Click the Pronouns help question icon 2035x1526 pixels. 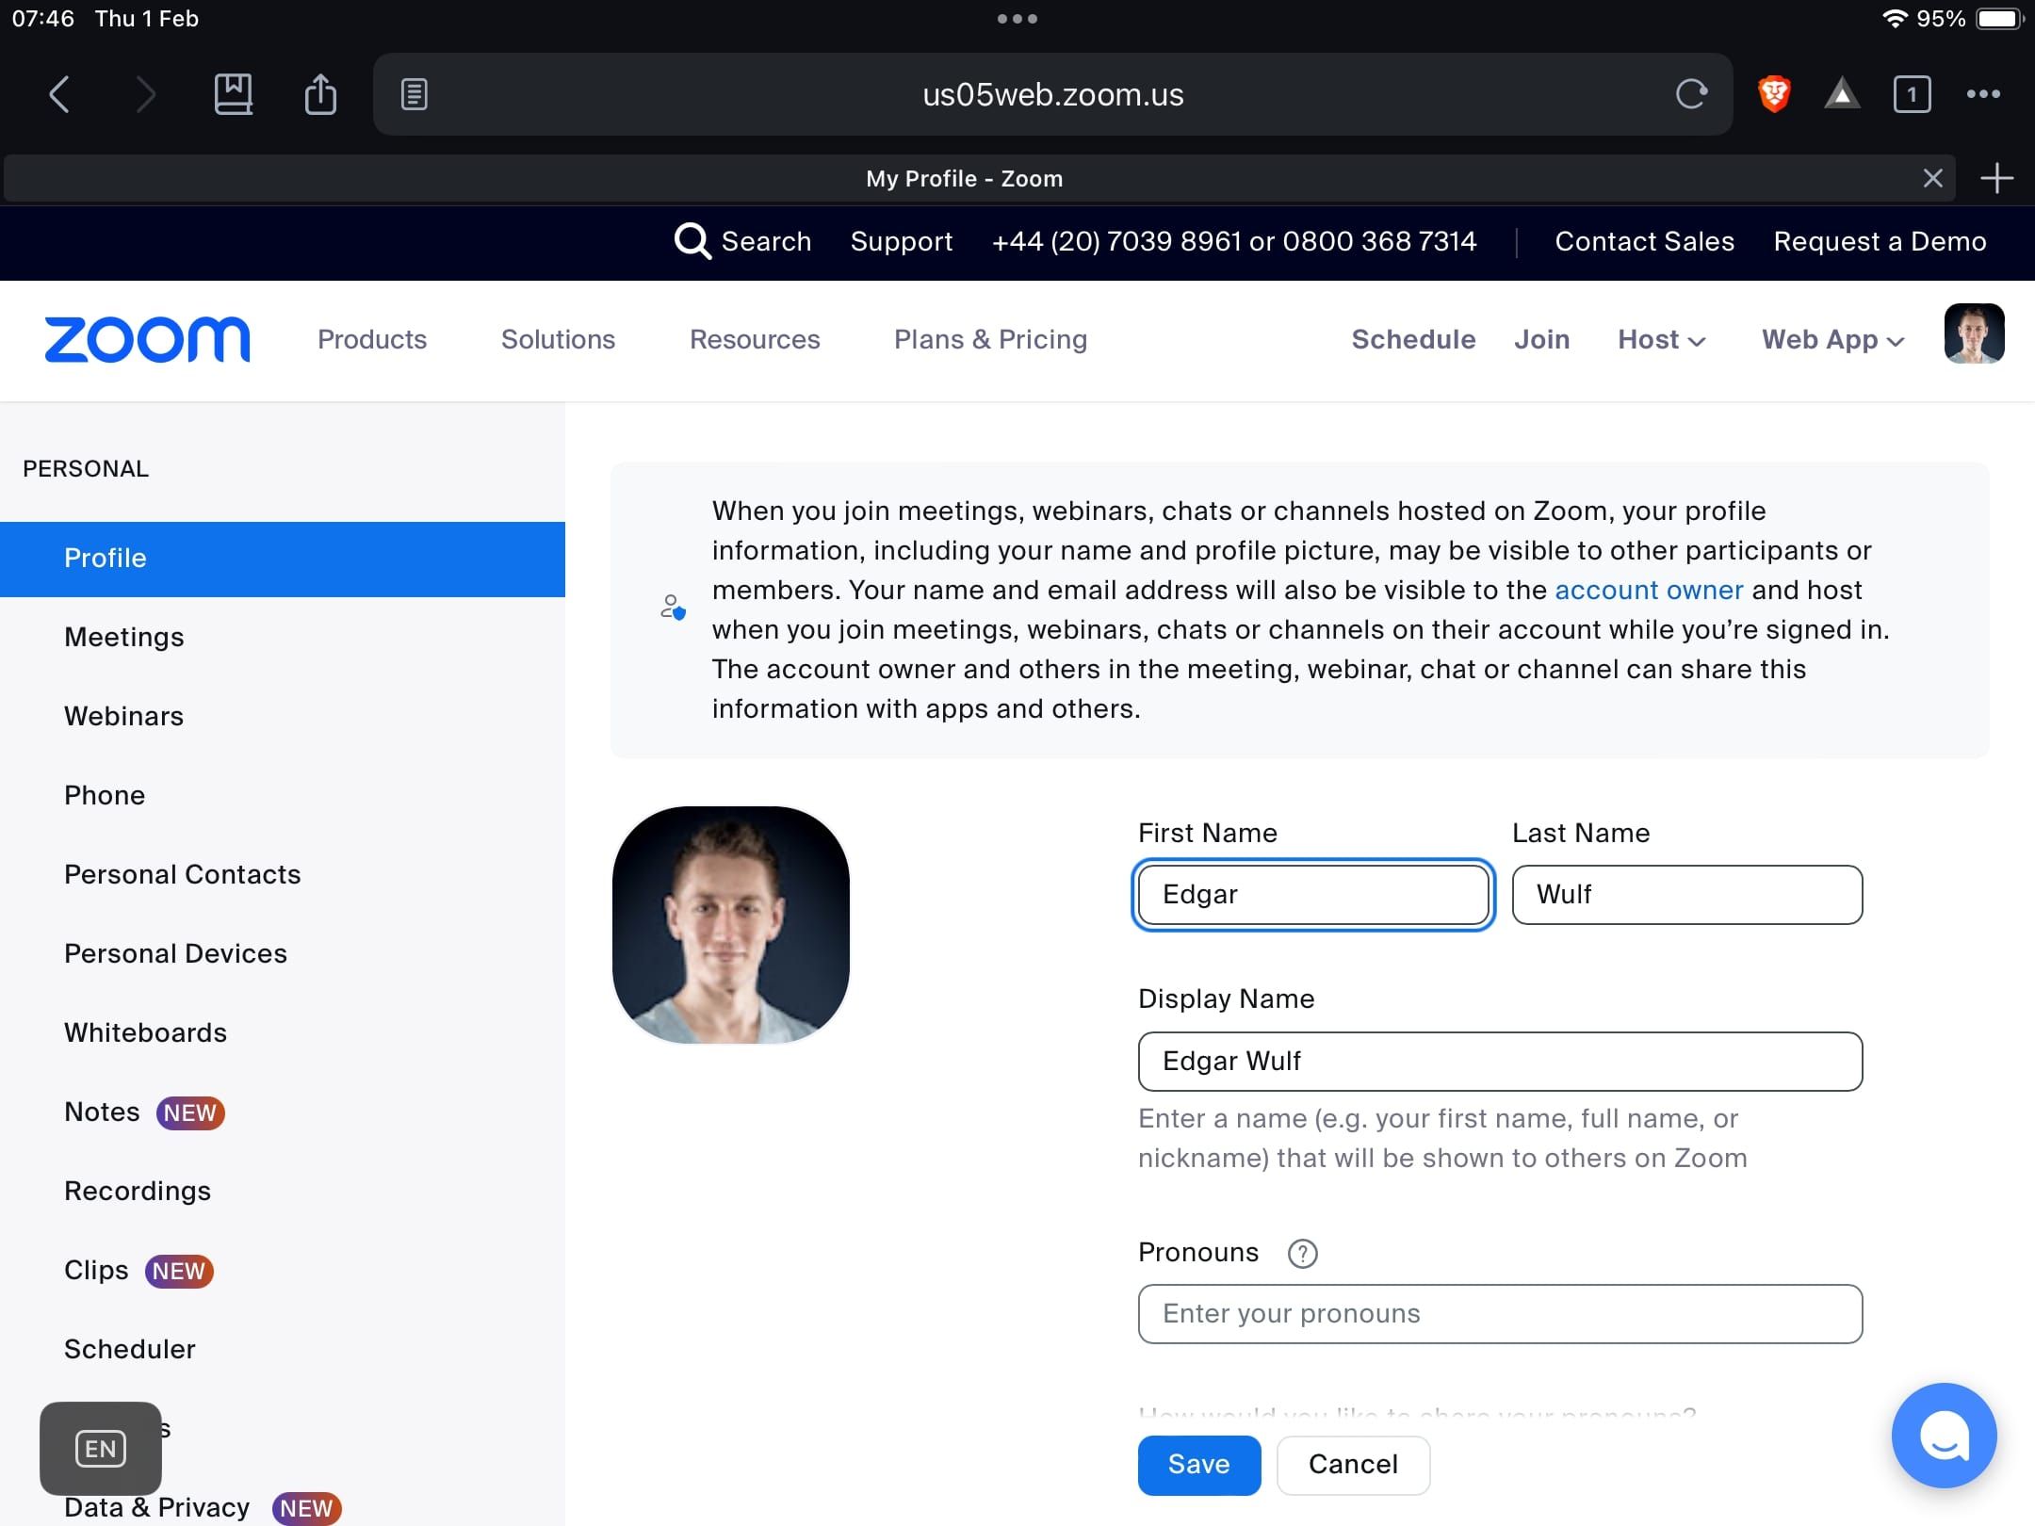tap(1302, 1253)
